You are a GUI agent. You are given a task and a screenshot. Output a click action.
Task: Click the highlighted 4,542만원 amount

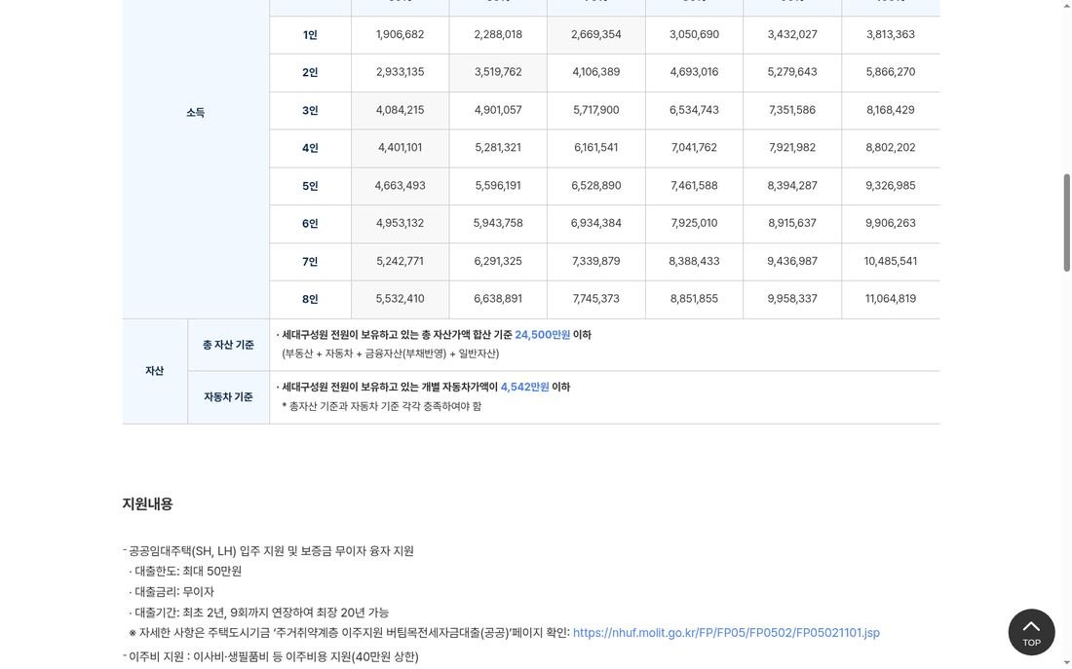tap(524, 387)
